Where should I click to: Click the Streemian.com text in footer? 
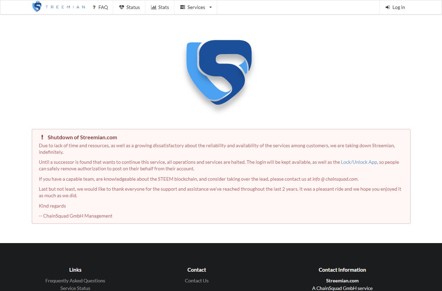pos(342,280)
